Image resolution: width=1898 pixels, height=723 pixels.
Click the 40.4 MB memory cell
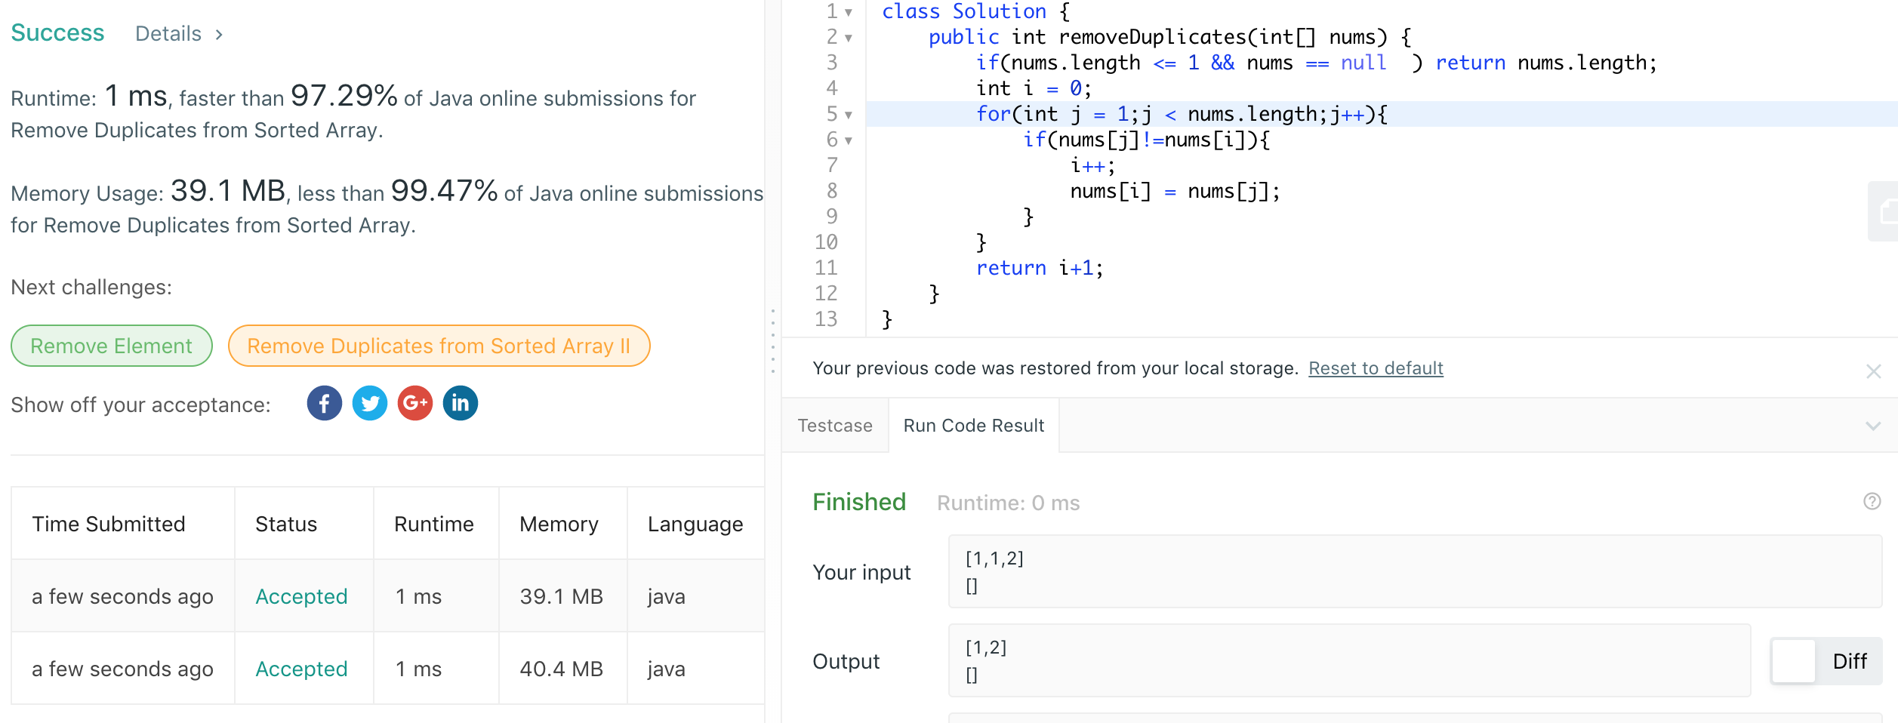coord(562,669)
